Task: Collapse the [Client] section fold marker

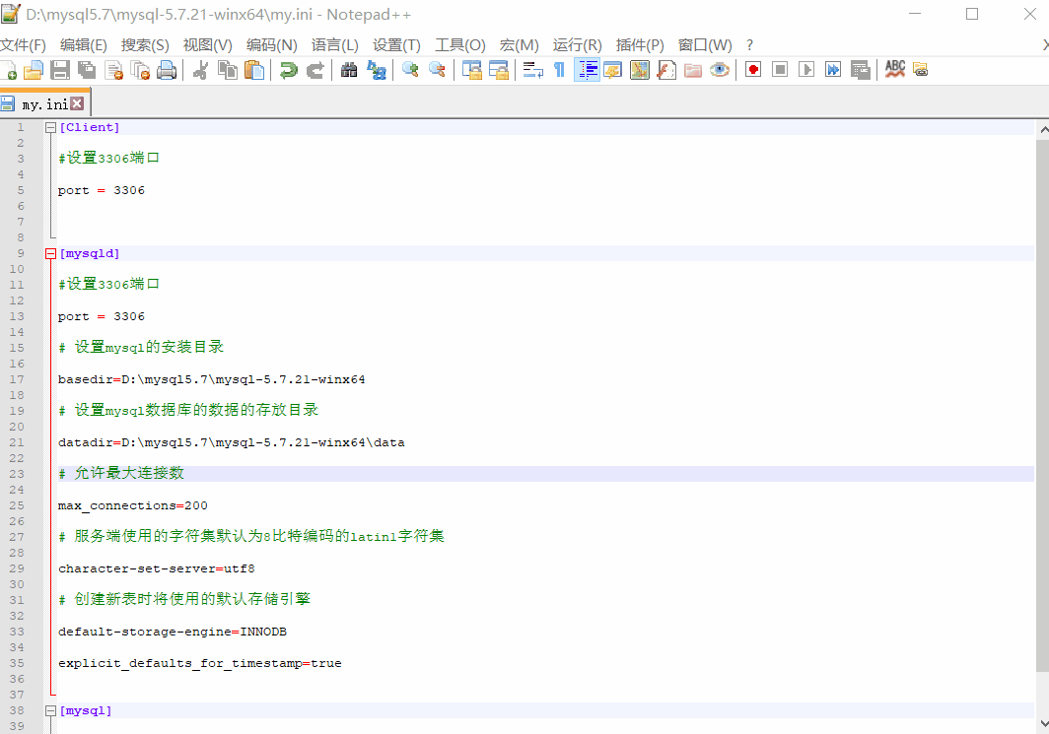Action: pos(50,128)
